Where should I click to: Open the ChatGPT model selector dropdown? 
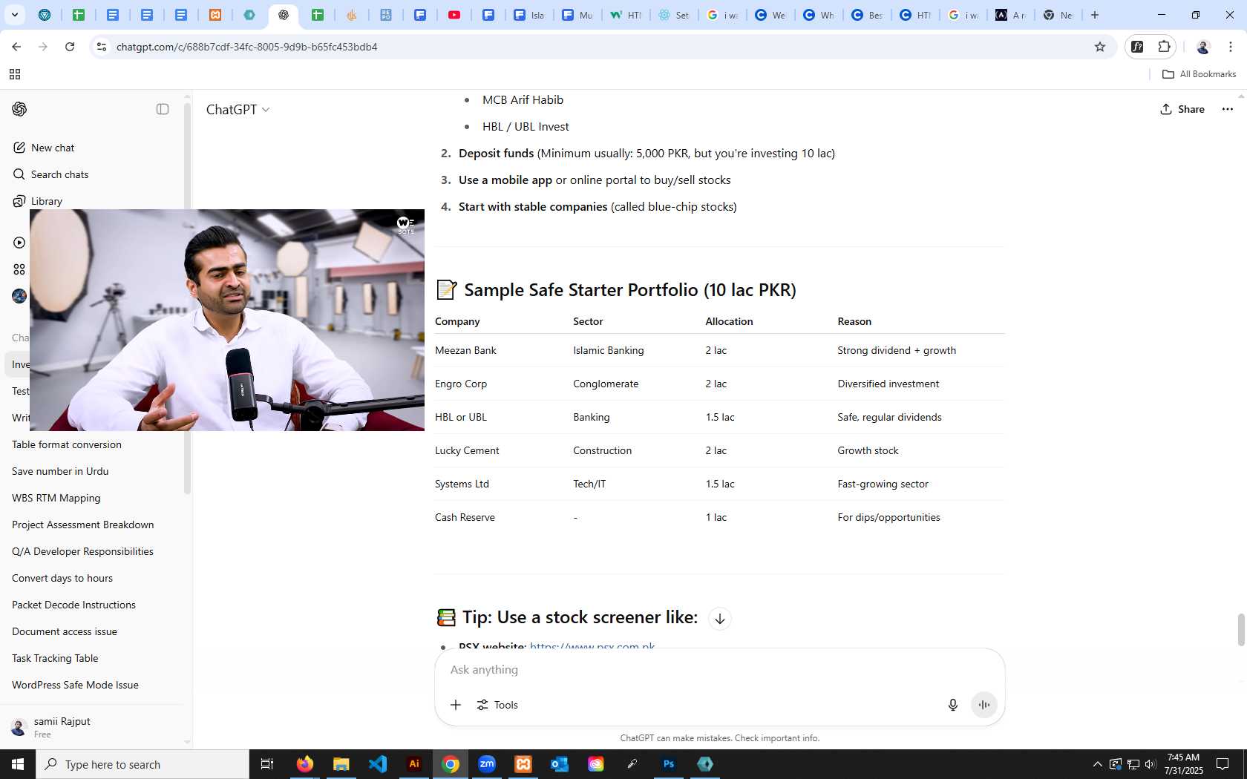tap(238, 109)
